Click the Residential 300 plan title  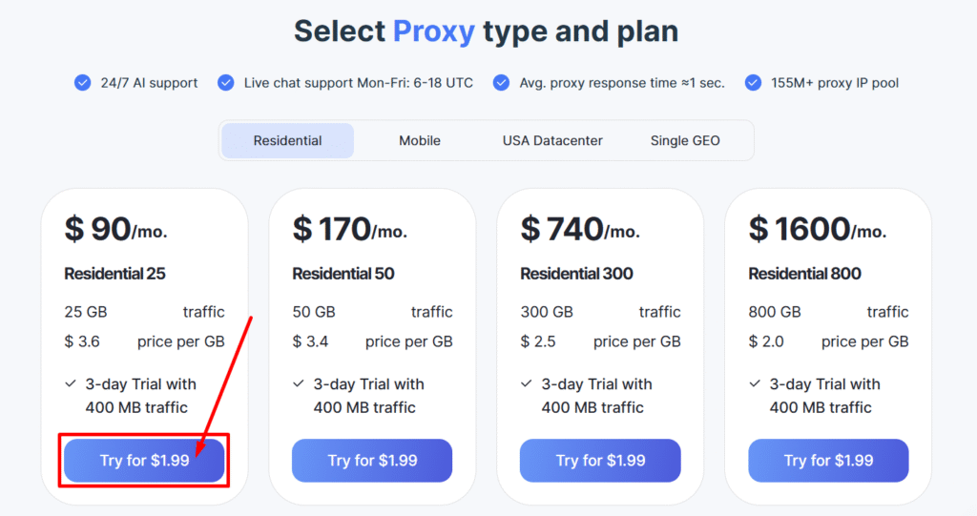click(576, 274)
